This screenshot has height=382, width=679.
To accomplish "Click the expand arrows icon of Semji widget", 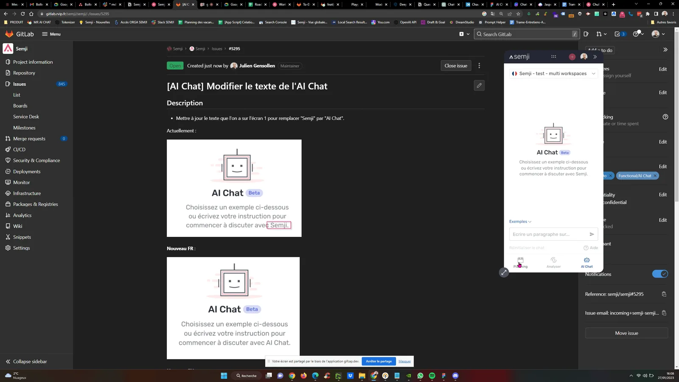I will pos(504,272).
